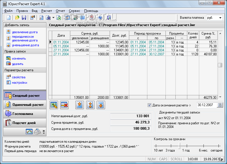This screenshot has height=164, width=227.
Task: Click debt decrease button with down arrow
Action: [x=101, y=105]
